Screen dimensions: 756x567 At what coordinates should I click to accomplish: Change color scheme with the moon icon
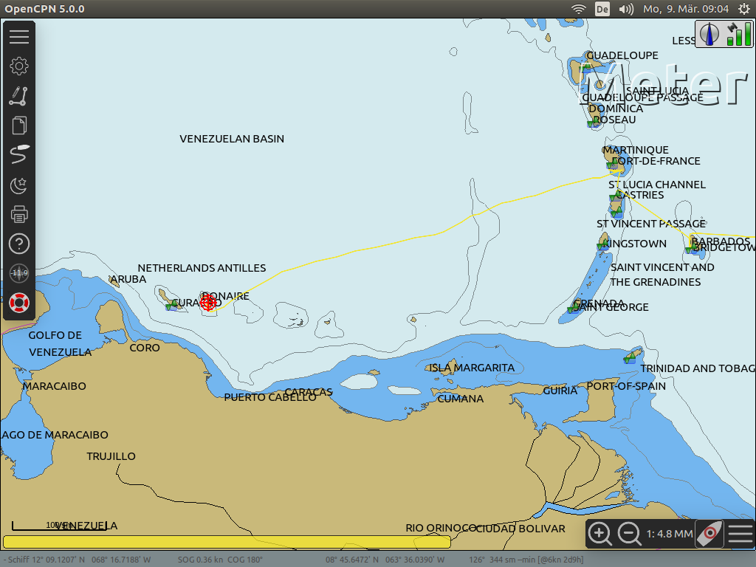pyautogui.click(x=18, y=185)
